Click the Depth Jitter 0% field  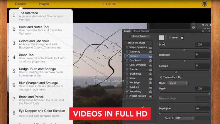[x=202, y=108]
